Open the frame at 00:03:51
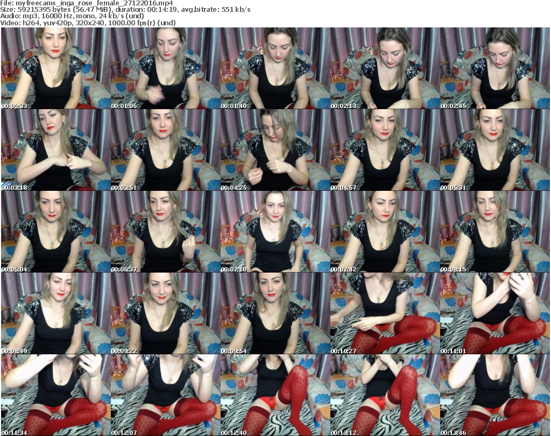Image resolution: width=551 pixels, height=436 pixels. pos(166,150)
